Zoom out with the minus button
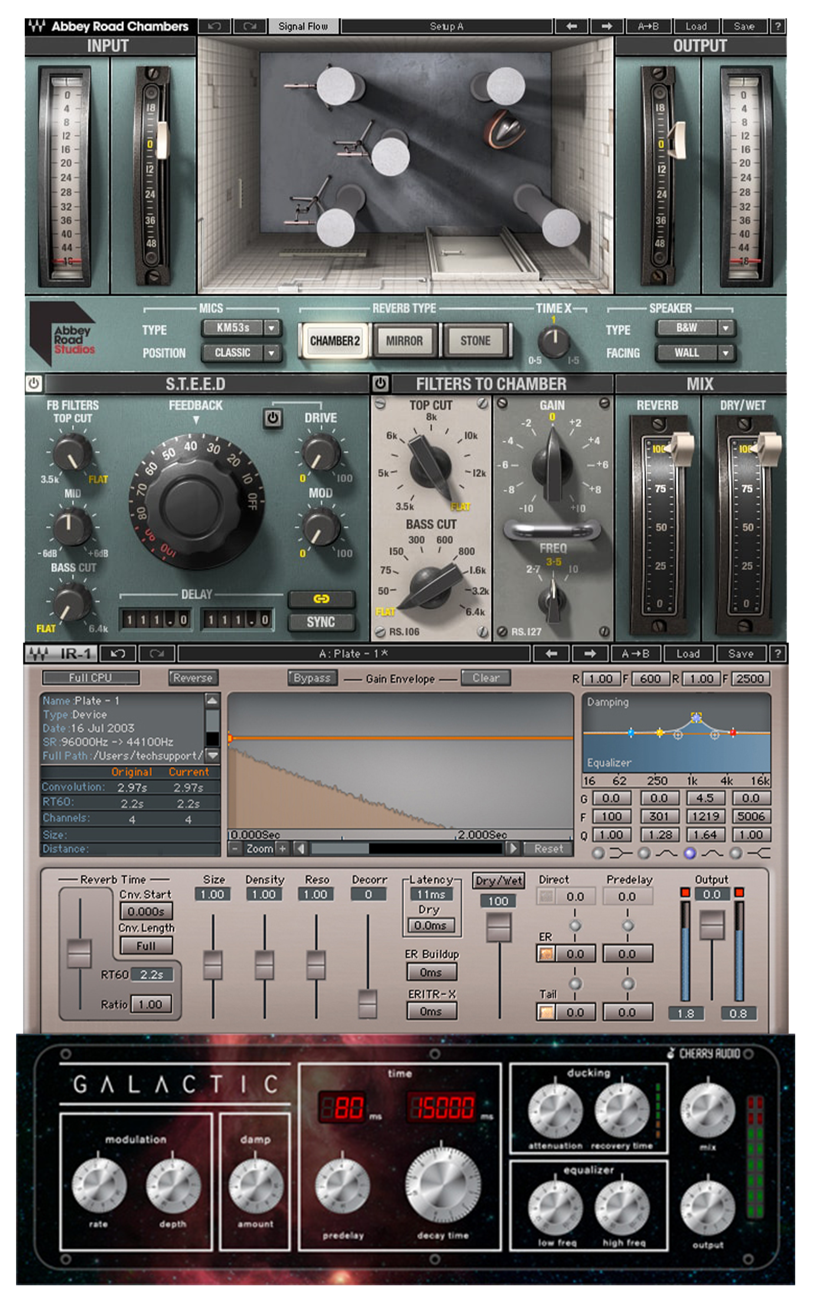The width and height of the screenshot is (819, 1301). point(235,849)
